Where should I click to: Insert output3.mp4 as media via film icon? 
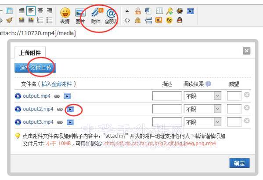coord(70,122)
